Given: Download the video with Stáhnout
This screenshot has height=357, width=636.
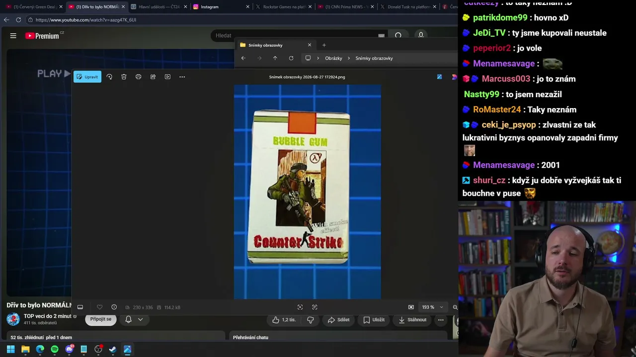Looking at the screenshot, I should 412,320.
